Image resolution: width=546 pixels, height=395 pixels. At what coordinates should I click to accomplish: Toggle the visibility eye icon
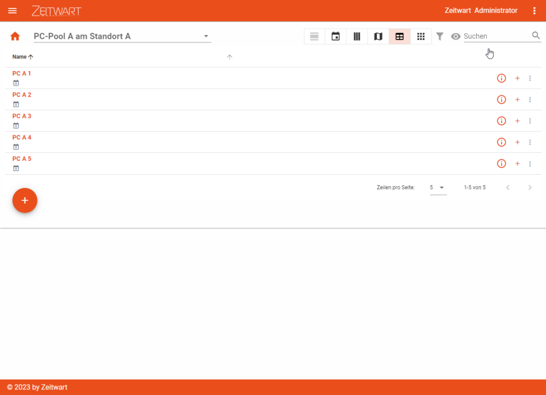pyautogui.click(x=456, y=36)
